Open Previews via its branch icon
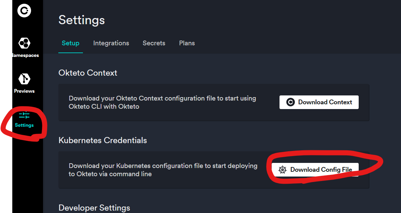 (24, 79)
